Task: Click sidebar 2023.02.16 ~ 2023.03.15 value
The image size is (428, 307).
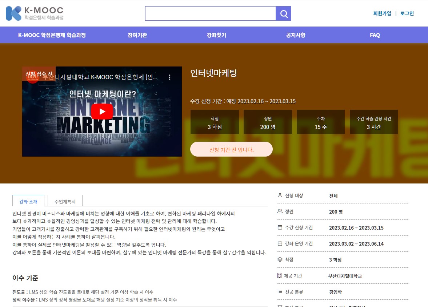Action: click(x=356, y=228)
